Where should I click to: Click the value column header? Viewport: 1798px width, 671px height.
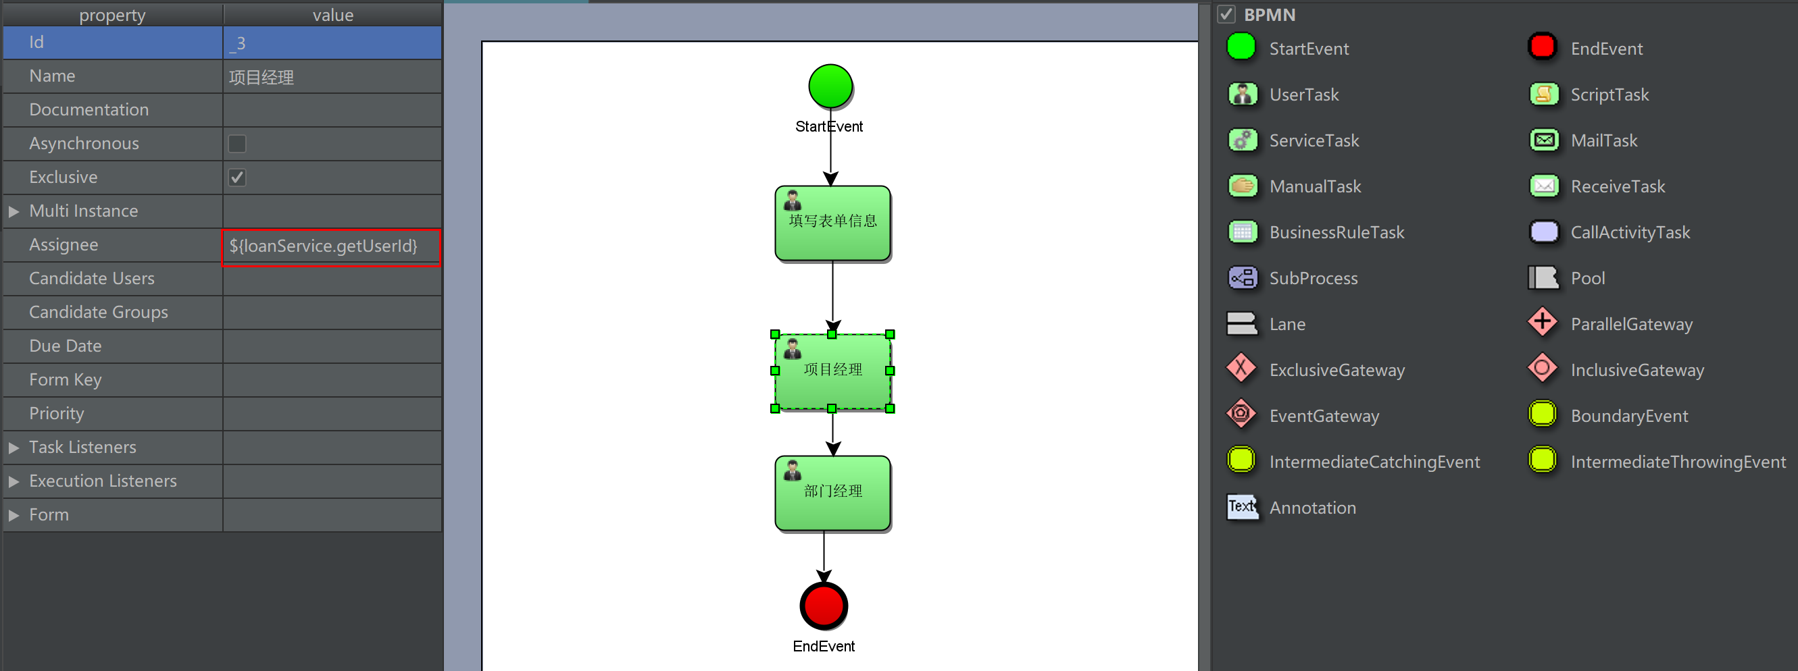(x=333, y=15)
